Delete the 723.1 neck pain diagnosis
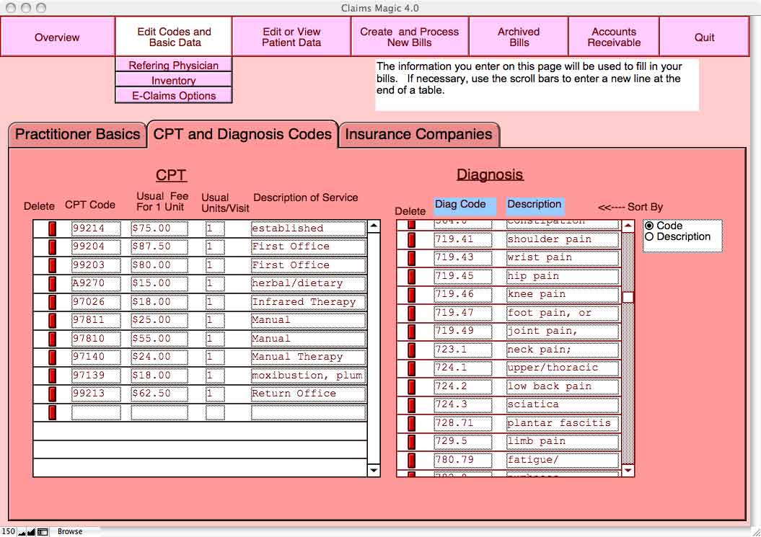 (x=412, y=350)
